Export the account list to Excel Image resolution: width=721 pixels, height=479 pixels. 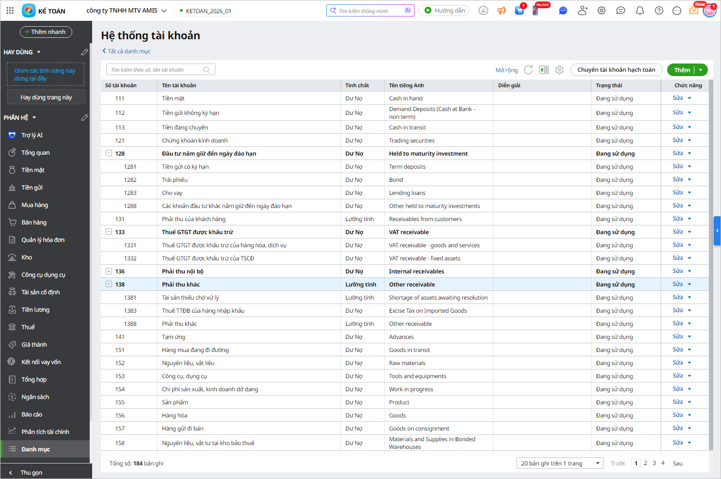544,70
